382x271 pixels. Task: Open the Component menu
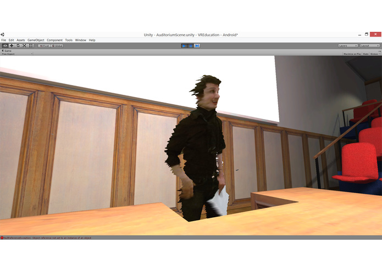tap(54, 40)
